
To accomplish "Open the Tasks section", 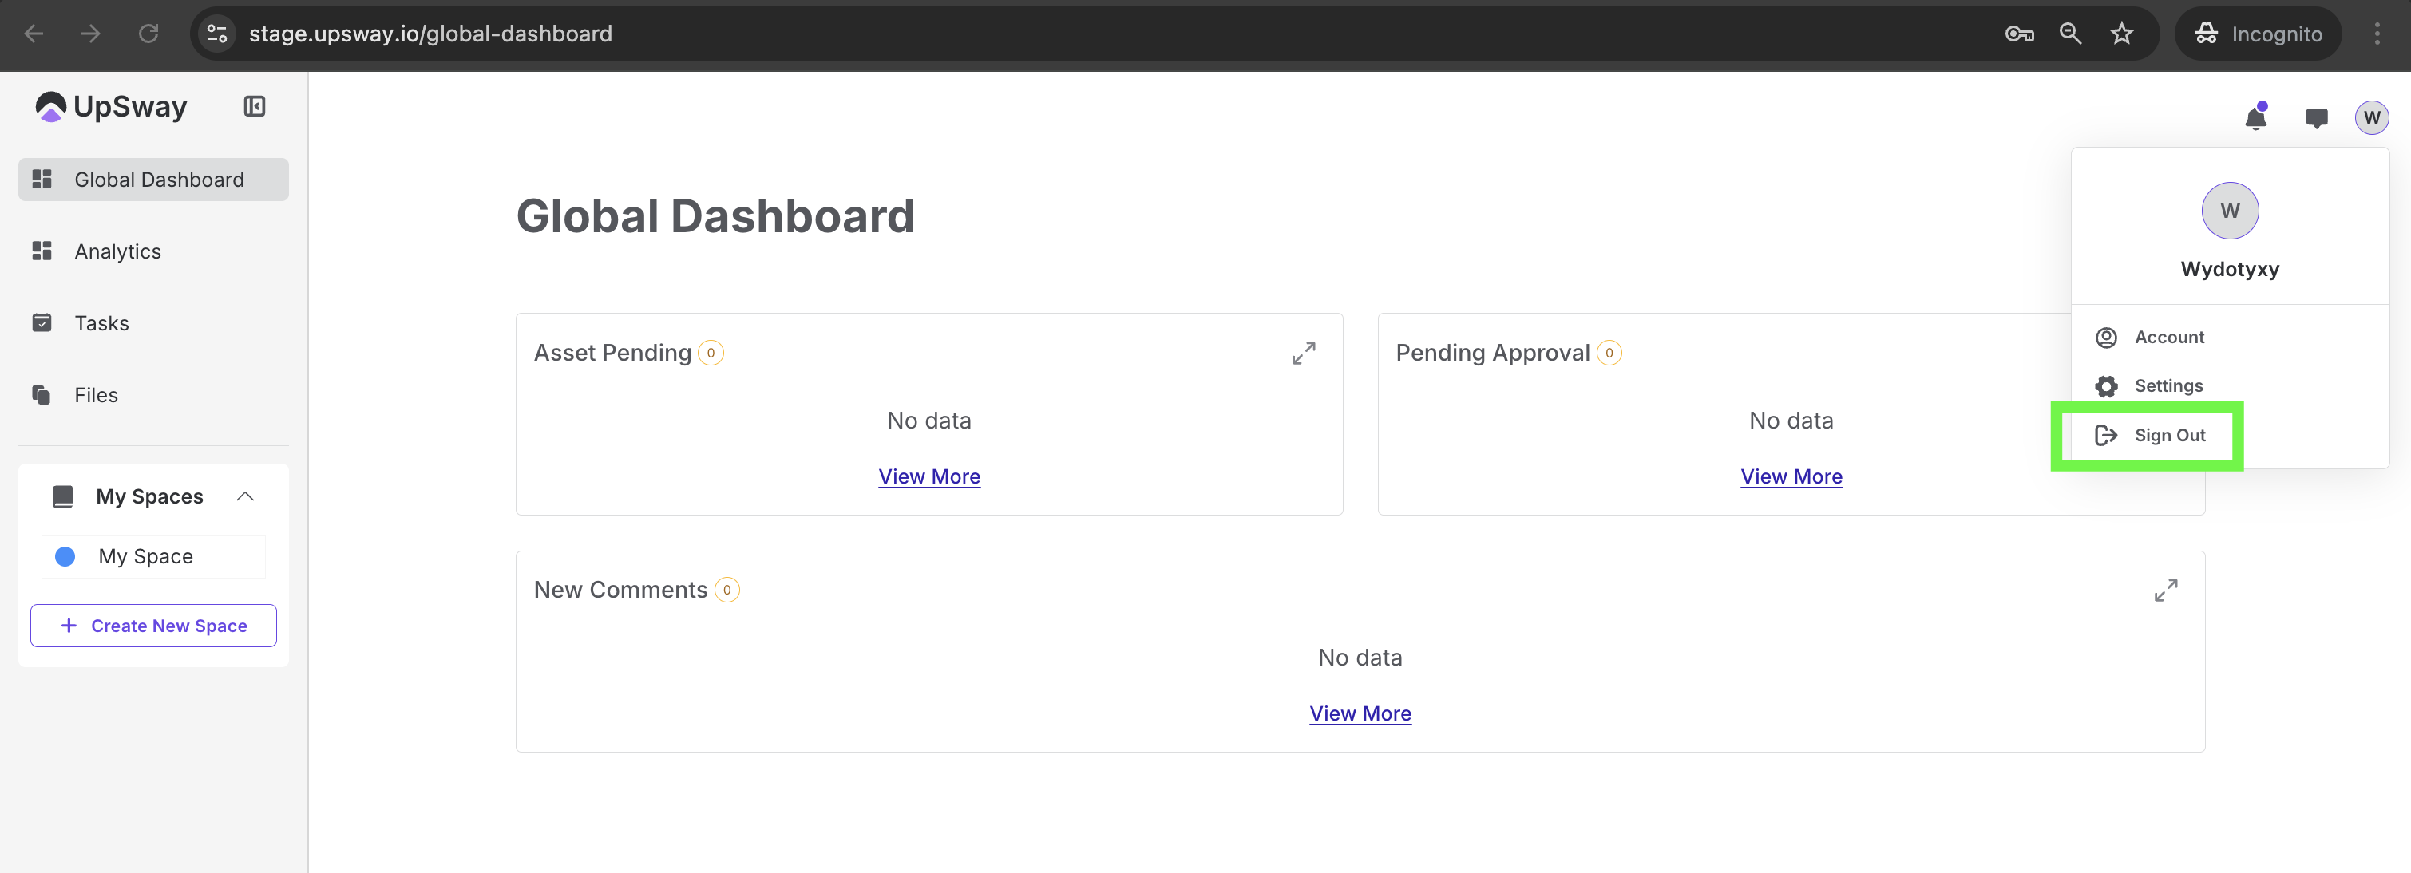I will [101, 324].
